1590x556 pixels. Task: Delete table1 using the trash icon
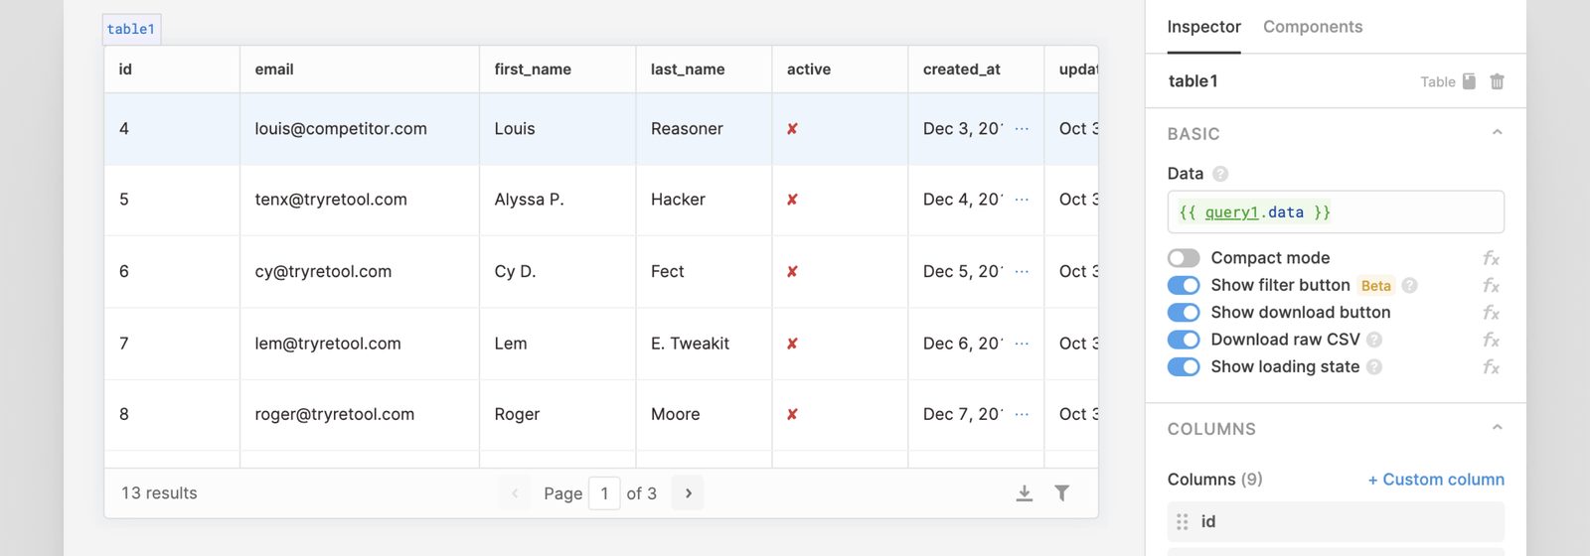1497,81
